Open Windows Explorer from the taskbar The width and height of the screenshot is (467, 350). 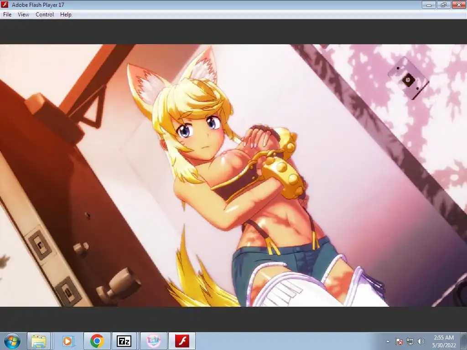(39, 341)
